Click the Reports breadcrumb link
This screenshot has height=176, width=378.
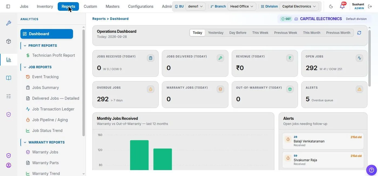(x=99, y=19)
